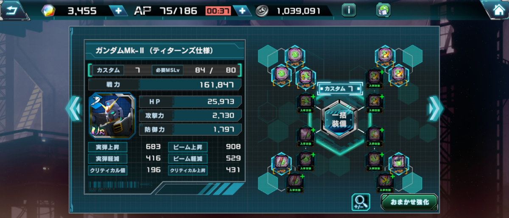Tap the silver coin currency icon
This screenshot has width=509, height=218.
point(263,11)
